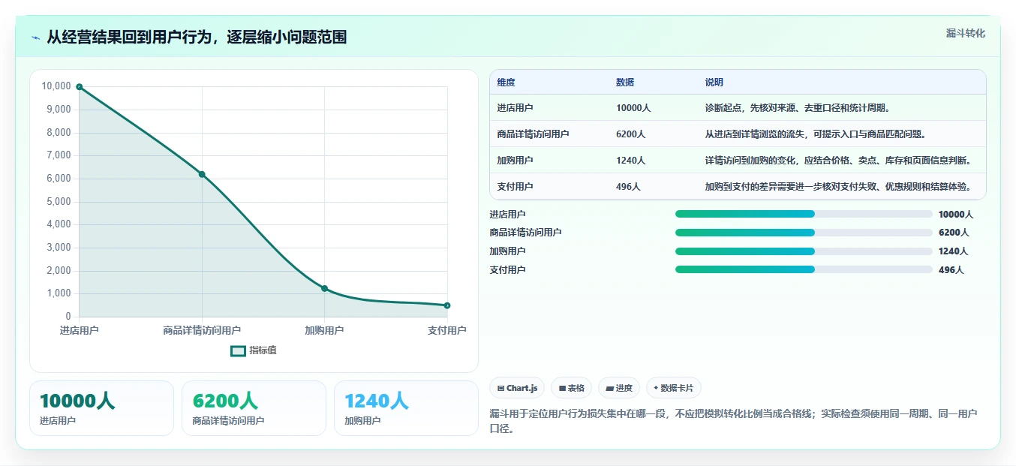This screenshot has width=1016, height=466.
Task: Click the 6200人 value beside the progress bar
Action: (x=954, y=233)
